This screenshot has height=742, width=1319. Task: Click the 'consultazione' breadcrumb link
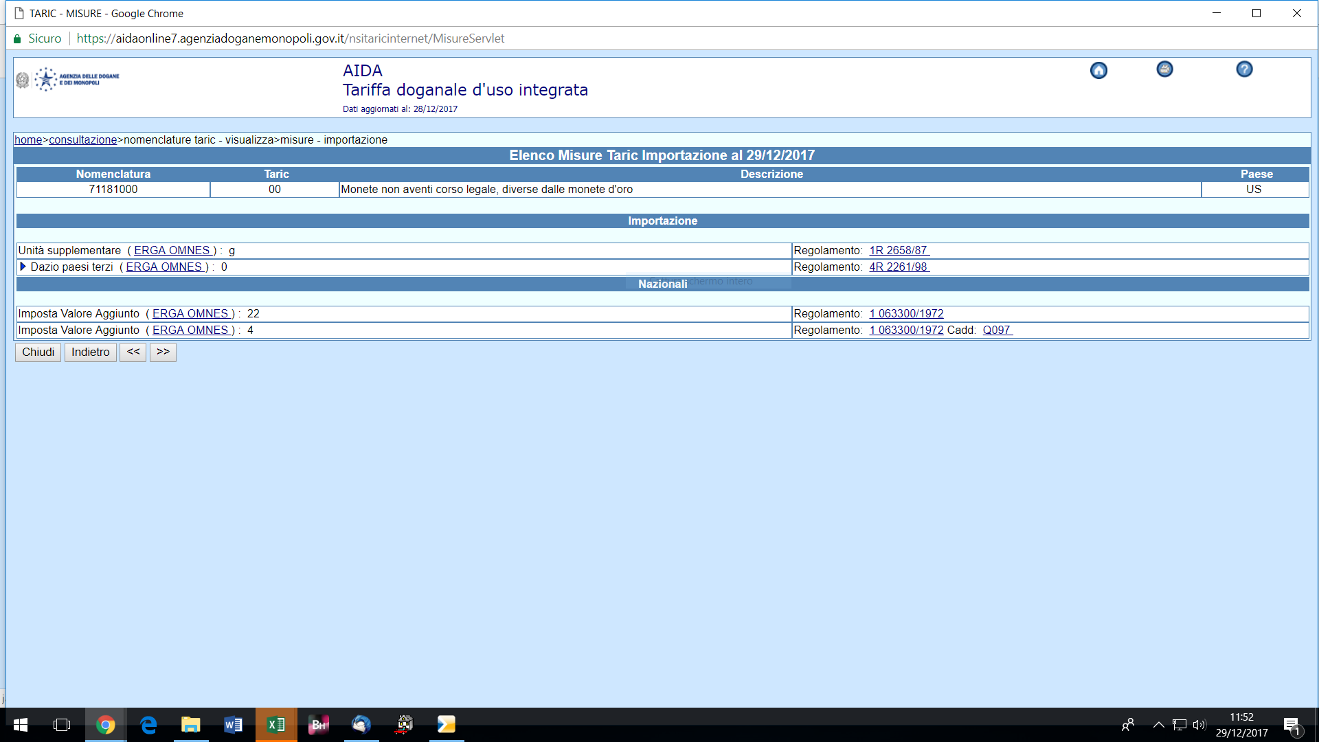(82, 140)
